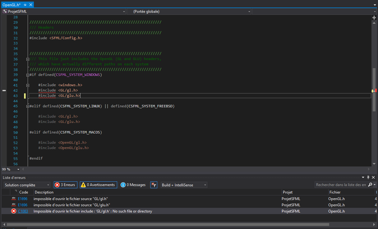Open the C1083 error code link
Screen dimensions: 378x229
(x=23, y=211)
